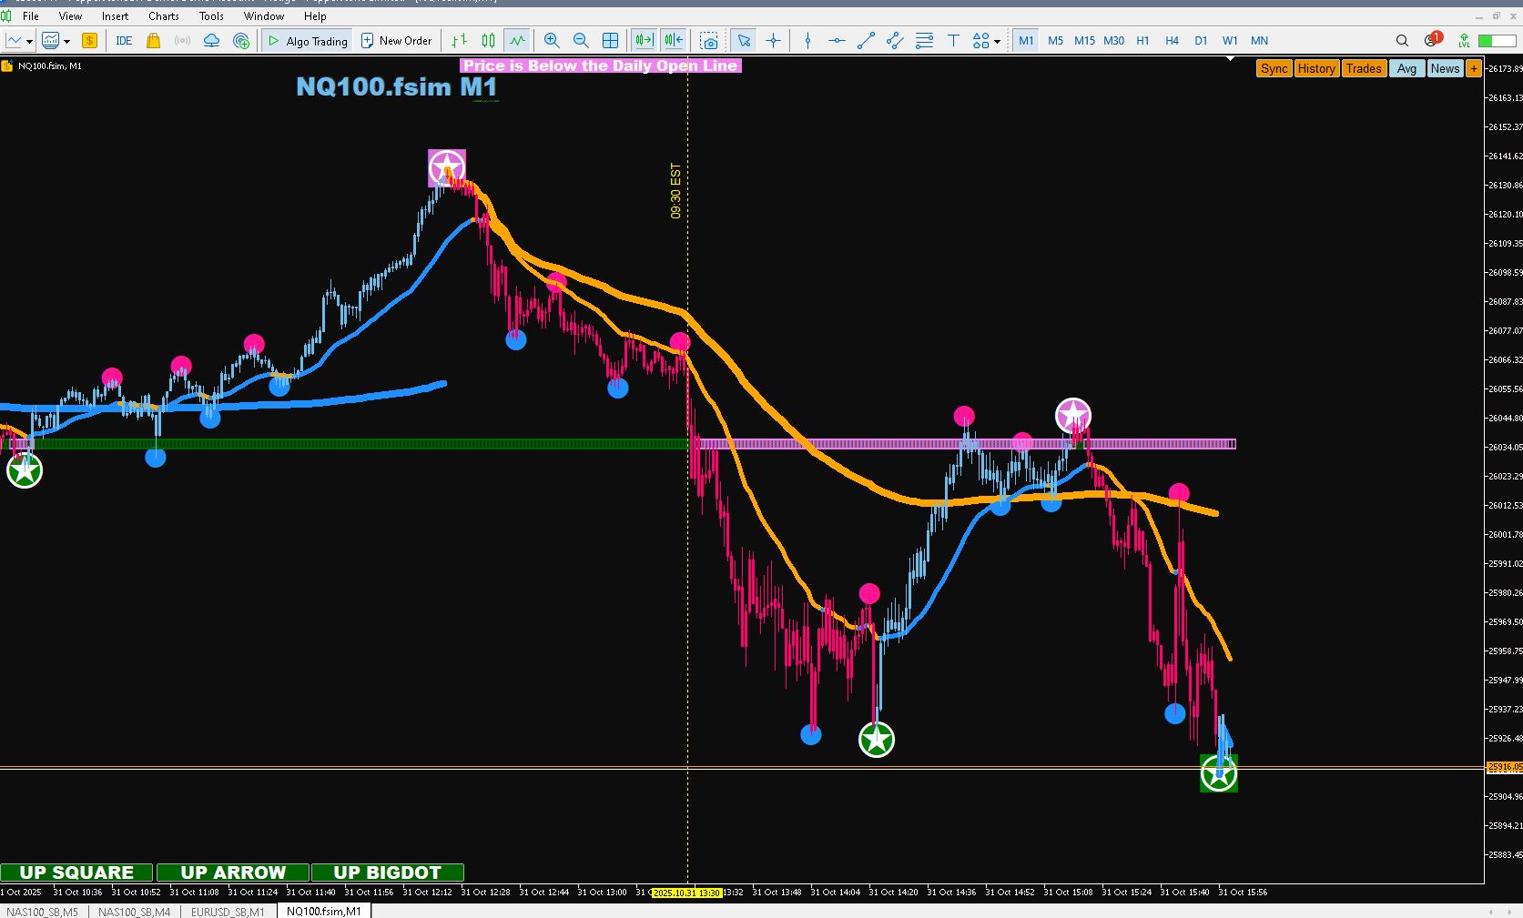Click the plus expander beside News

[x=1473, y=68]
